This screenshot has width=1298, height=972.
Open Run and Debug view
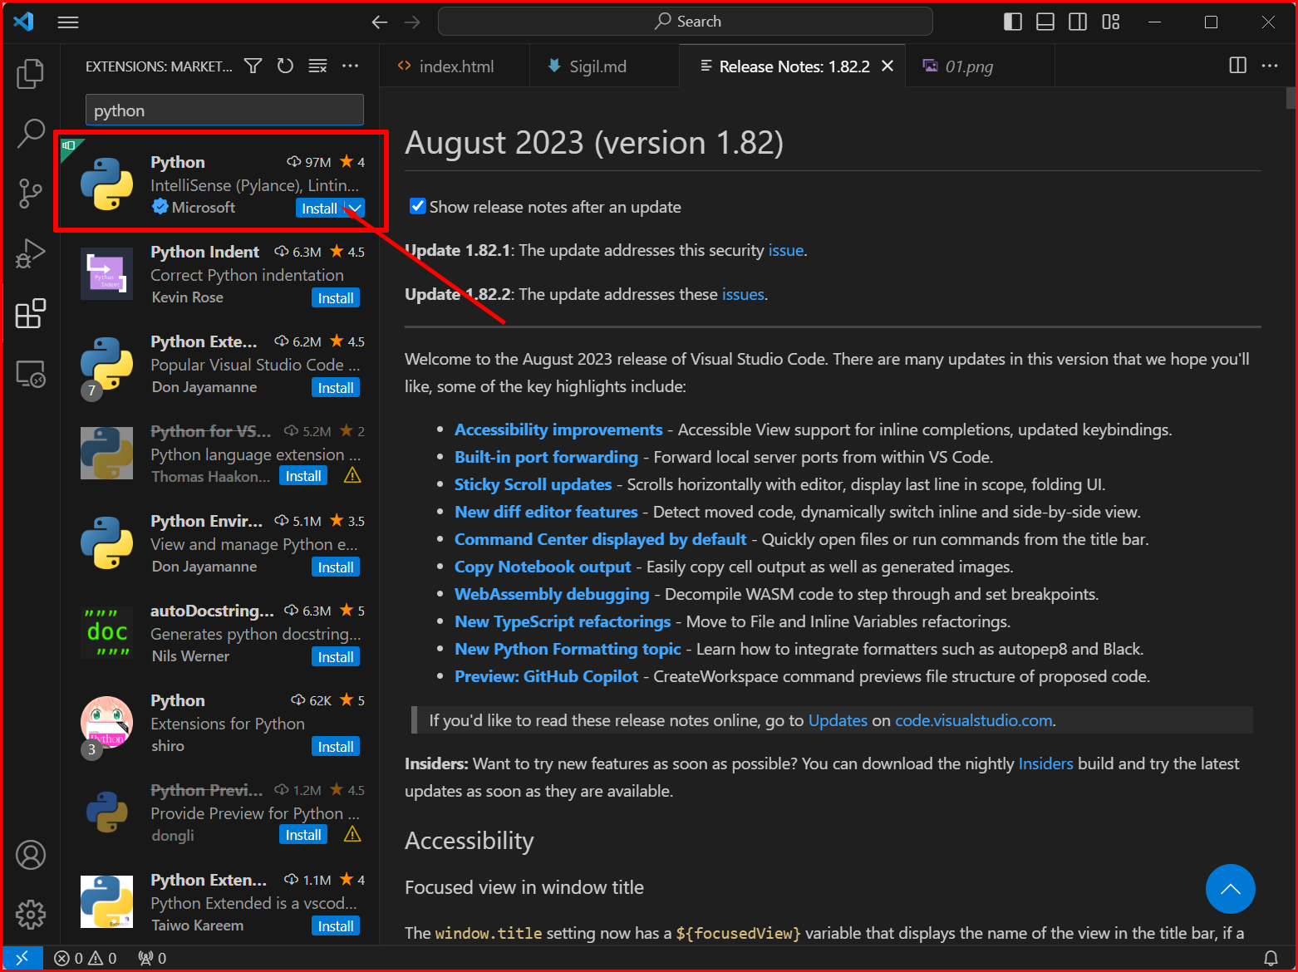31,253
